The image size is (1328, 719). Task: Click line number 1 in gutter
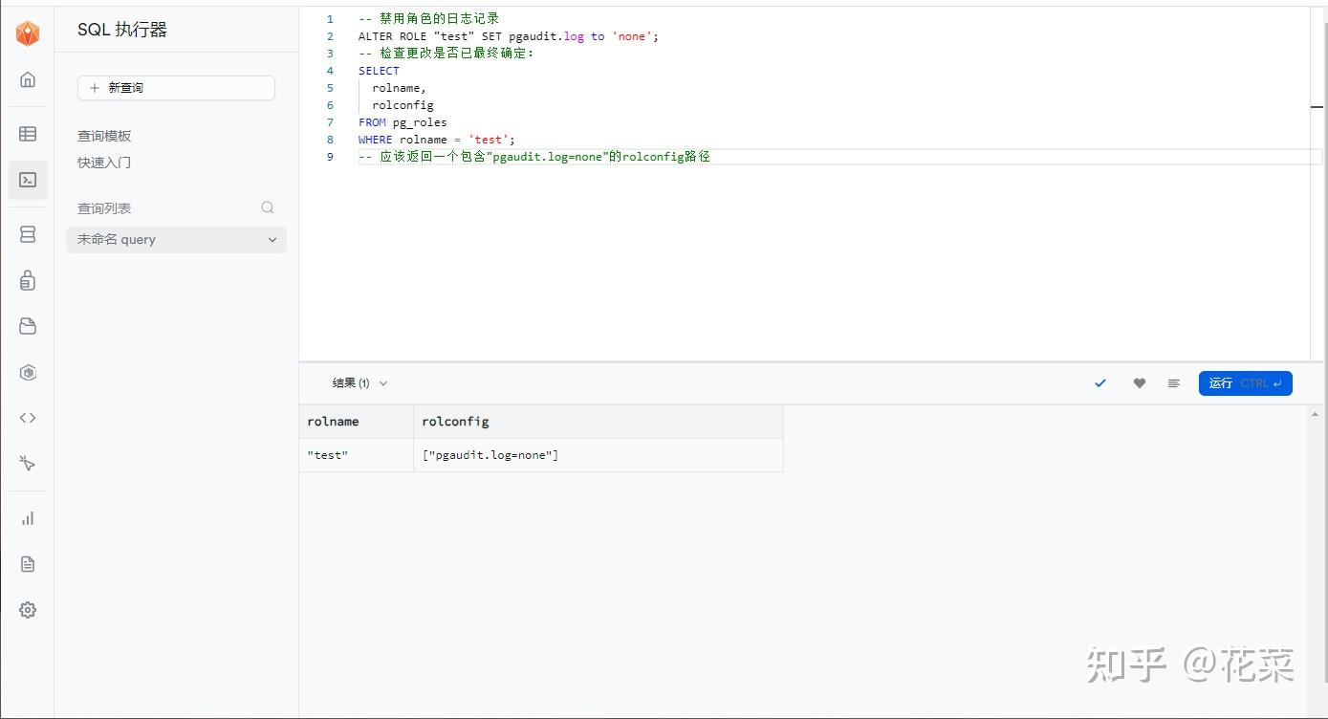(x=330, y=19)
